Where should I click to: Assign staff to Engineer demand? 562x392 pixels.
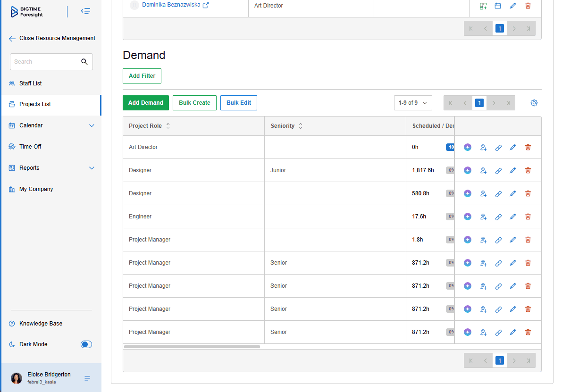coord(483,217)
